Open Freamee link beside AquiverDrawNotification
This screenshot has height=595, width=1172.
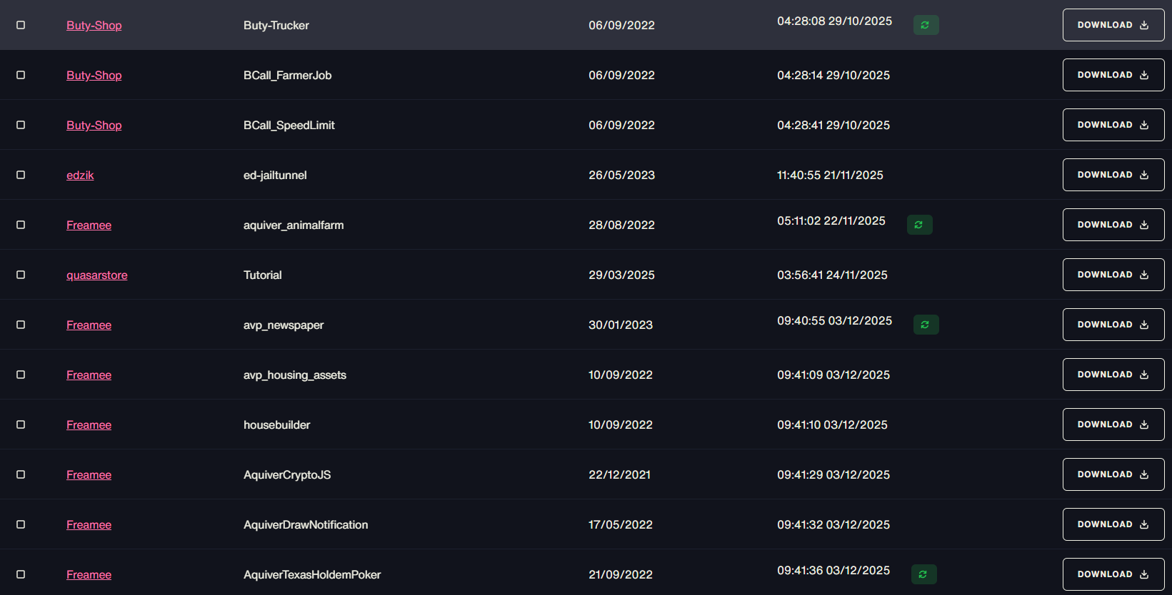point(89,524)
